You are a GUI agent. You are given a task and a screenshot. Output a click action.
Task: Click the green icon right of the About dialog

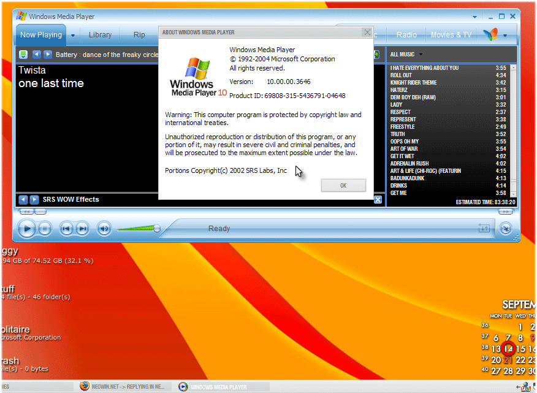coord(377,55)
